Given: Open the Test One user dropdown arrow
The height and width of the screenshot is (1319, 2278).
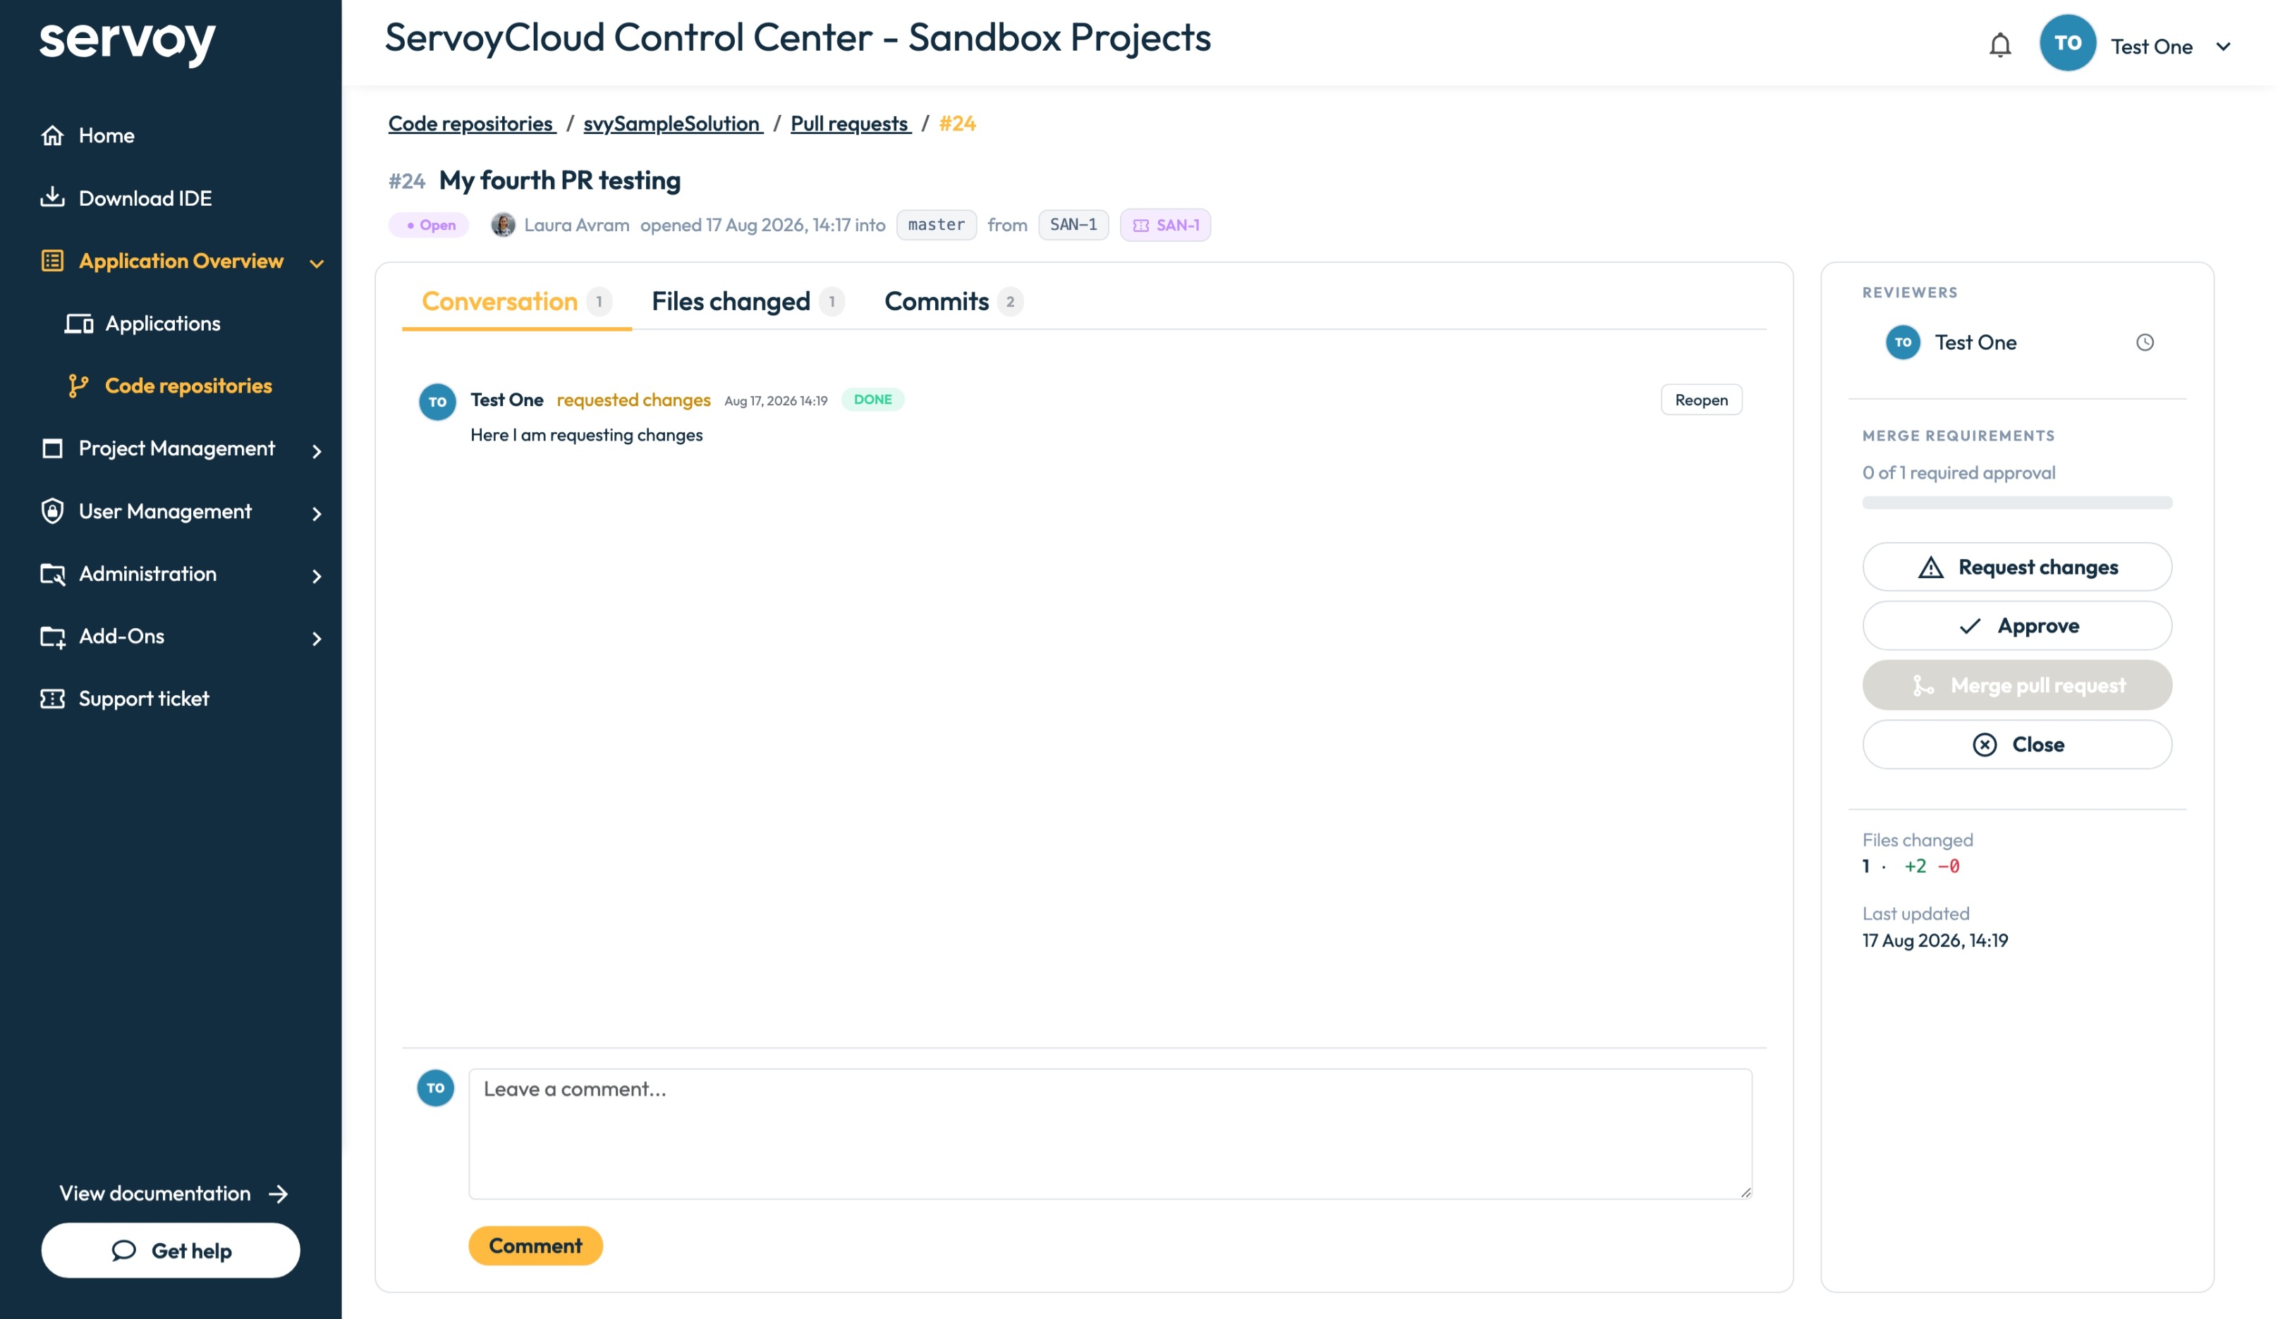Looking at the screenshot, I should pos(2223,46).
